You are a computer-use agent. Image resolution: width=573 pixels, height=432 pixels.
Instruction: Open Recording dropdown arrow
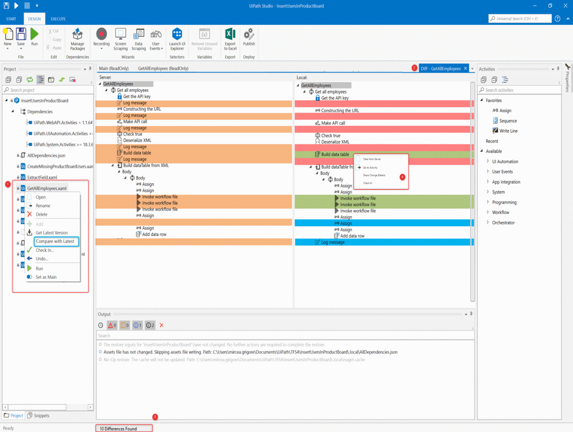pos(101,48)
